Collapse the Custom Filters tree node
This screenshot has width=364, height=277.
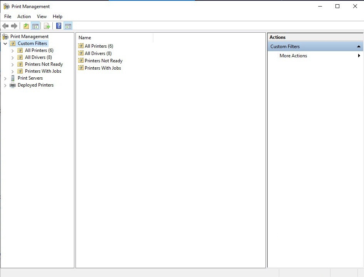(5, 43)
